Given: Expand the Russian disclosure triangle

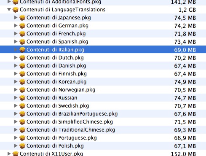Looking at the screenshot, I should 16,98.
